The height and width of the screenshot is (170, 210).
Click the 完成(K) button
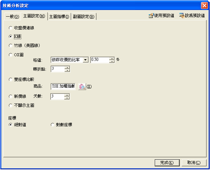point(167,163)
